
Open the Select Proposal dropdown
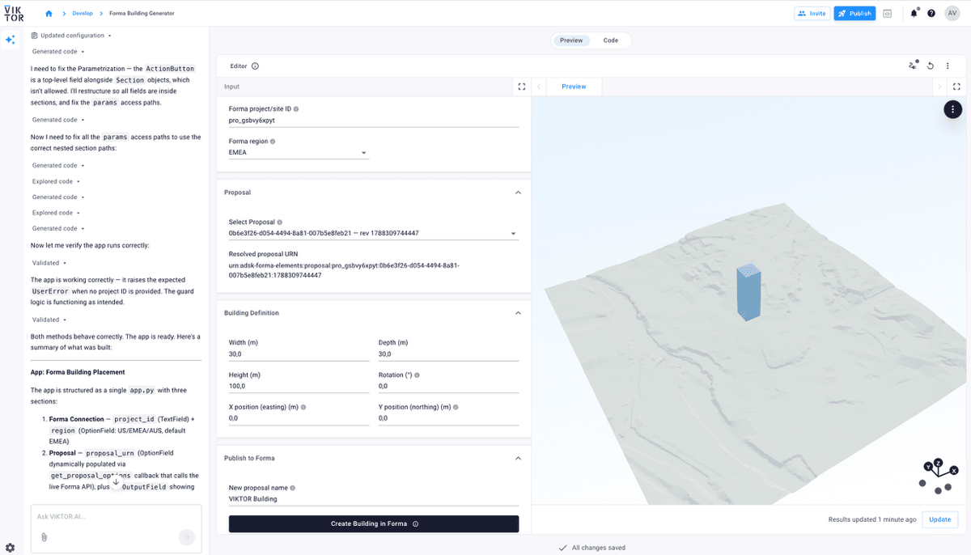click(x=374, y=233)
